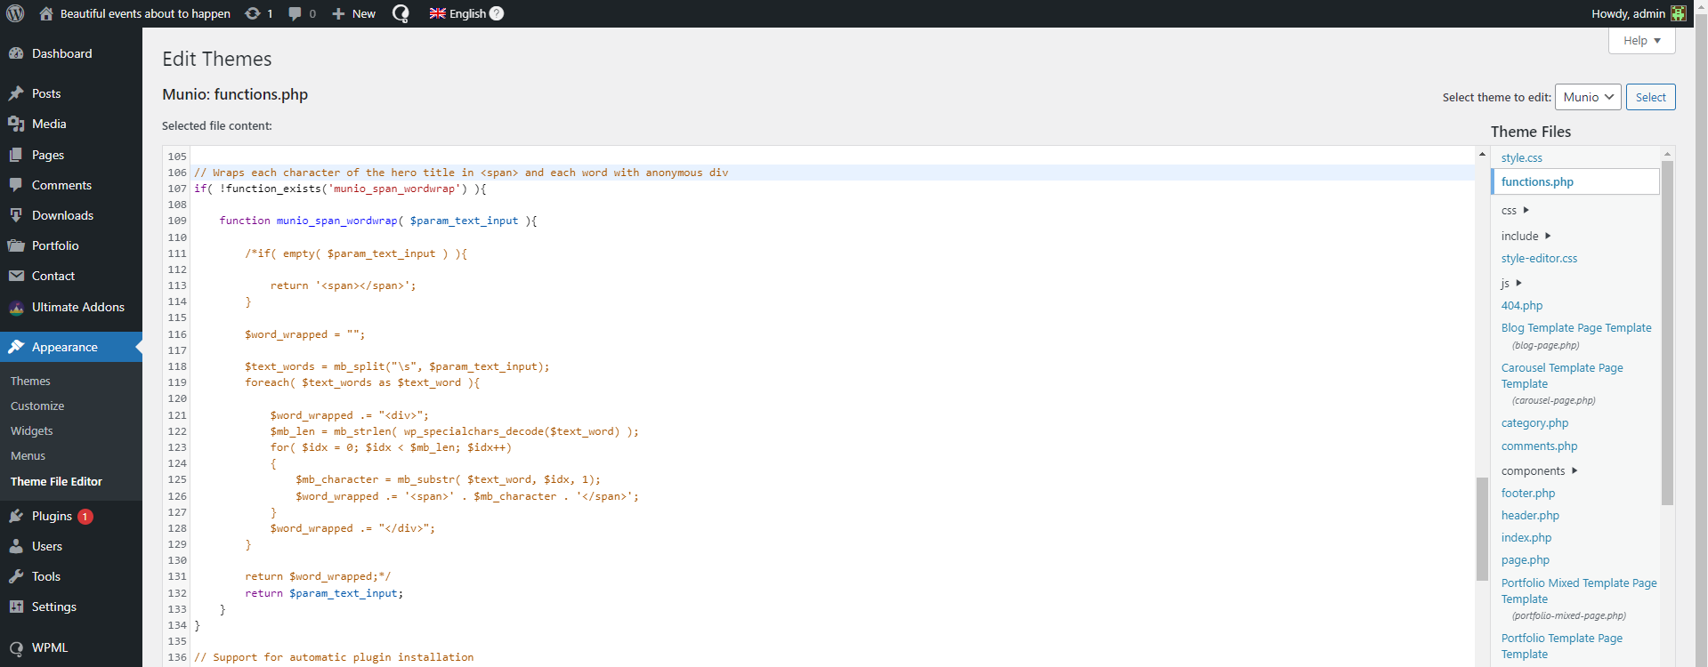Open Carousel Template Page Template file
Image resolution: width=1708 pixels, height=667 pixels.
(x=1562, y=383)
